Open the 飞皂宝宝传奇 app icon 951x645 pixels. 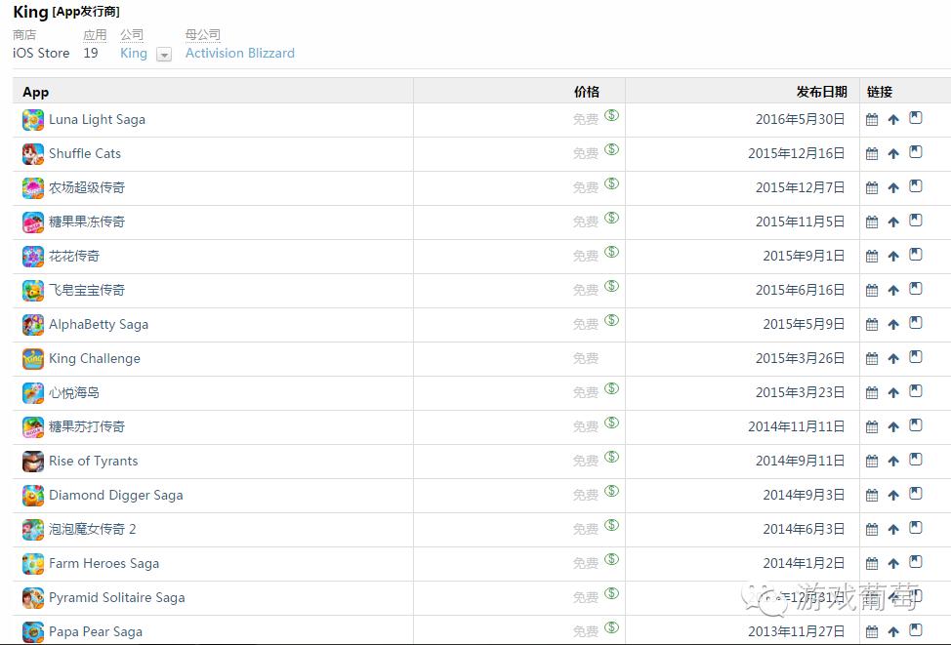click(x=33, y=291)
